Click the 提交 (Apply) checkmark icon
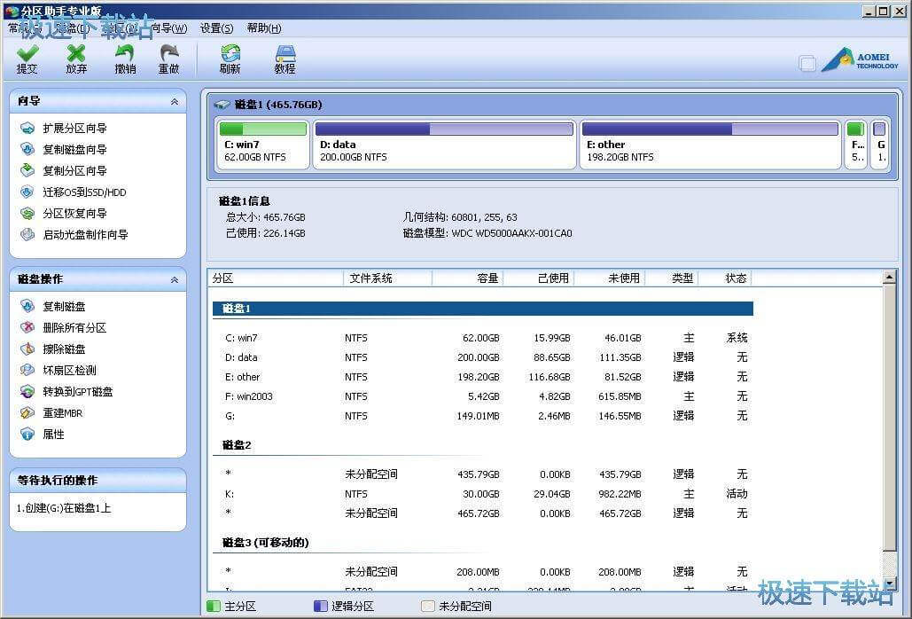912x619 pixels. coord(27,53)
